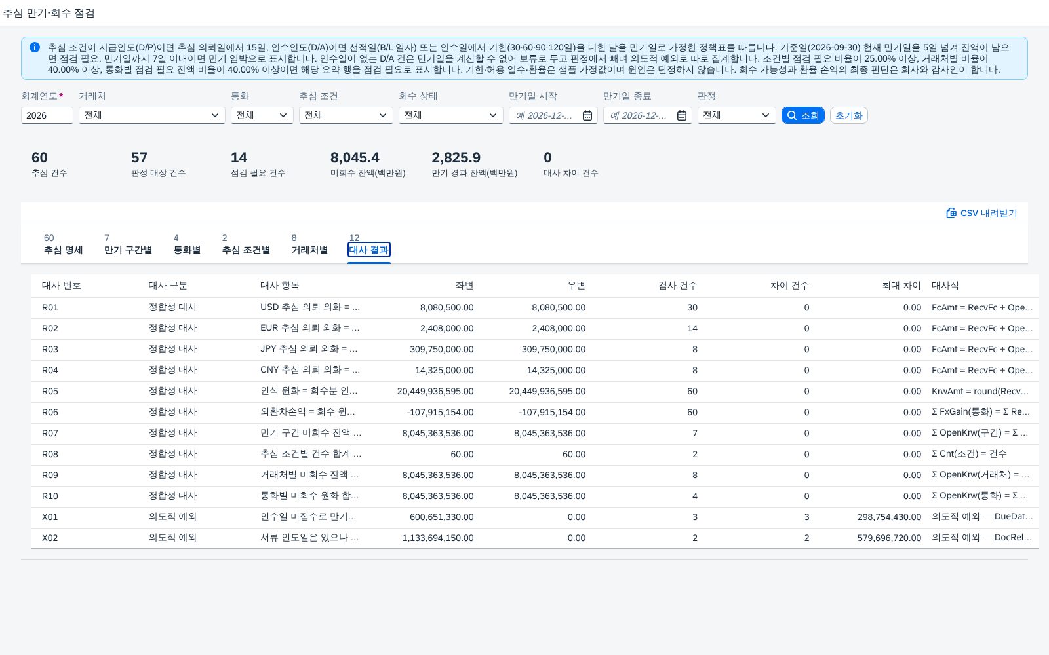Click the 초기화 reset button
The height and width of the screenshot is (655, 1049).
[x=849, y=115]
